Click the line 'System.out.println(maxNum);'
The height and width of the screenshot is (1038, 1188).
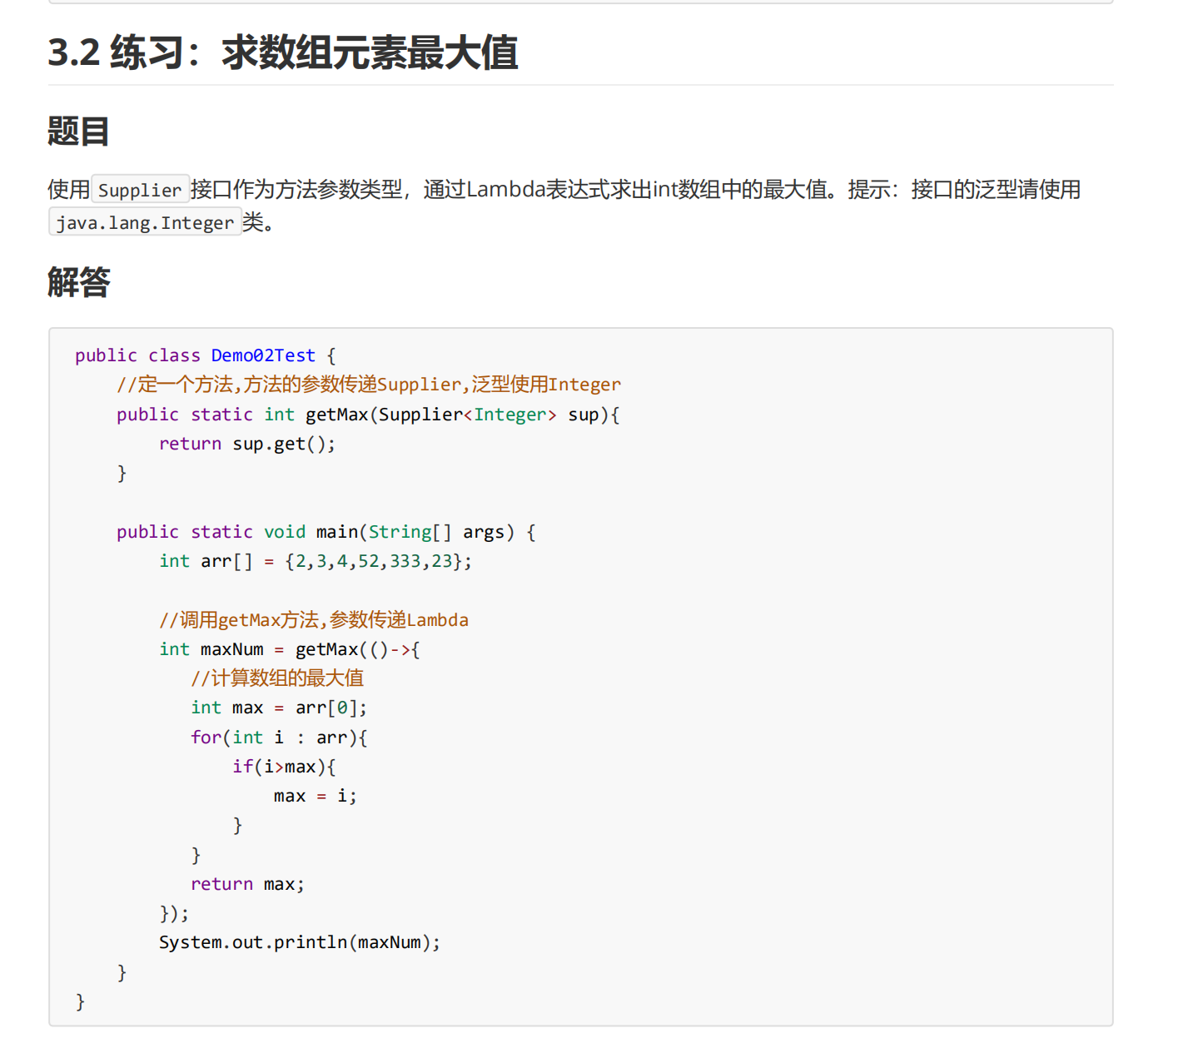(300, 942)
